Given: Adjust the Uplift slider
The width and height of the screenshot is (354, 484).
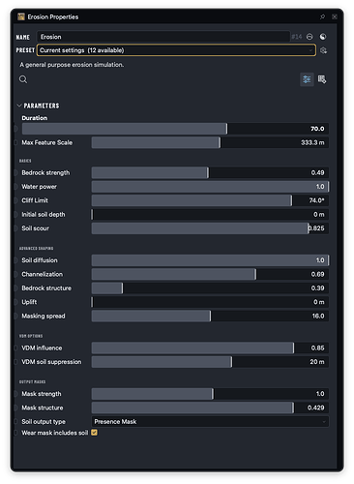Looking at the screenshot, I should [210, 302].
